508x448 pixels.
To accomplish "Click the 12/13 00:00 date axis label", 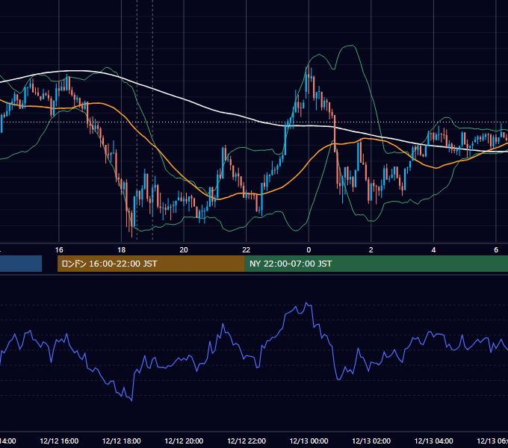I will pos(309,441).
